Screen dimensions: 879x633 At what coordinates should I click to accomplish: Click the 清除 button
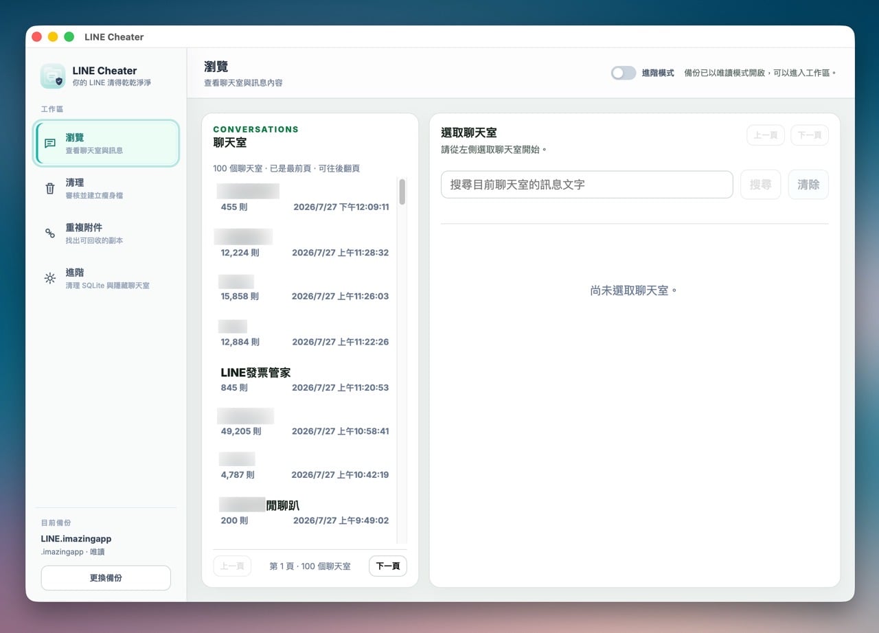[808, 185]
